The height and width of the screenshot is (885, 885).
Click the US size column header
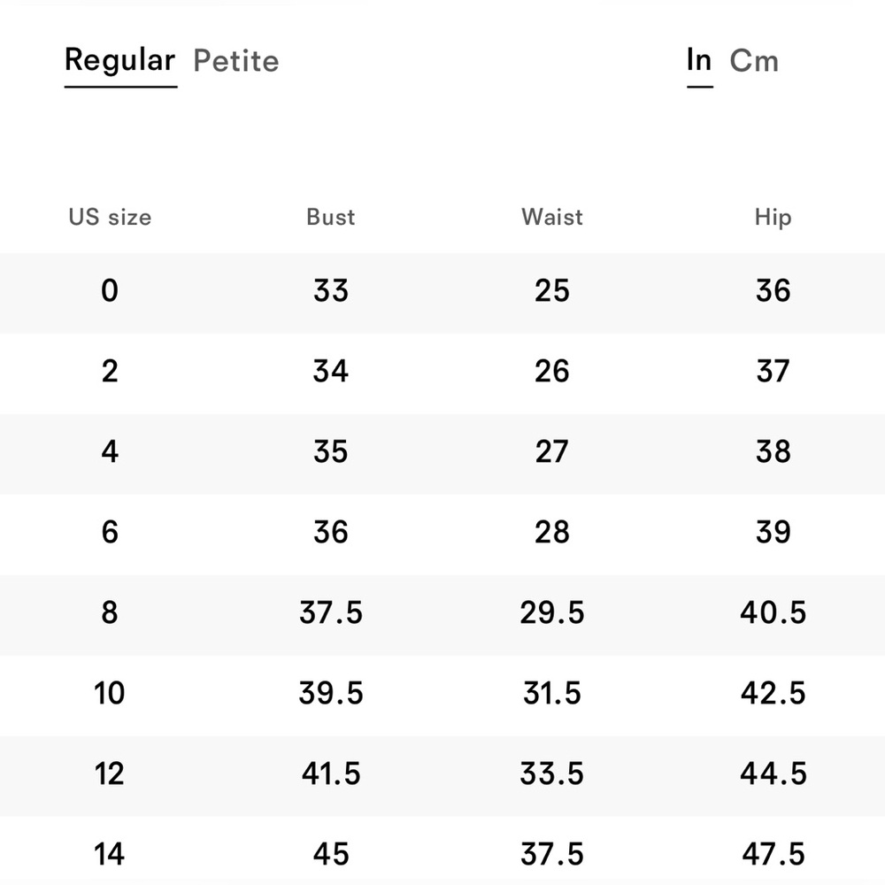(110, 217)
